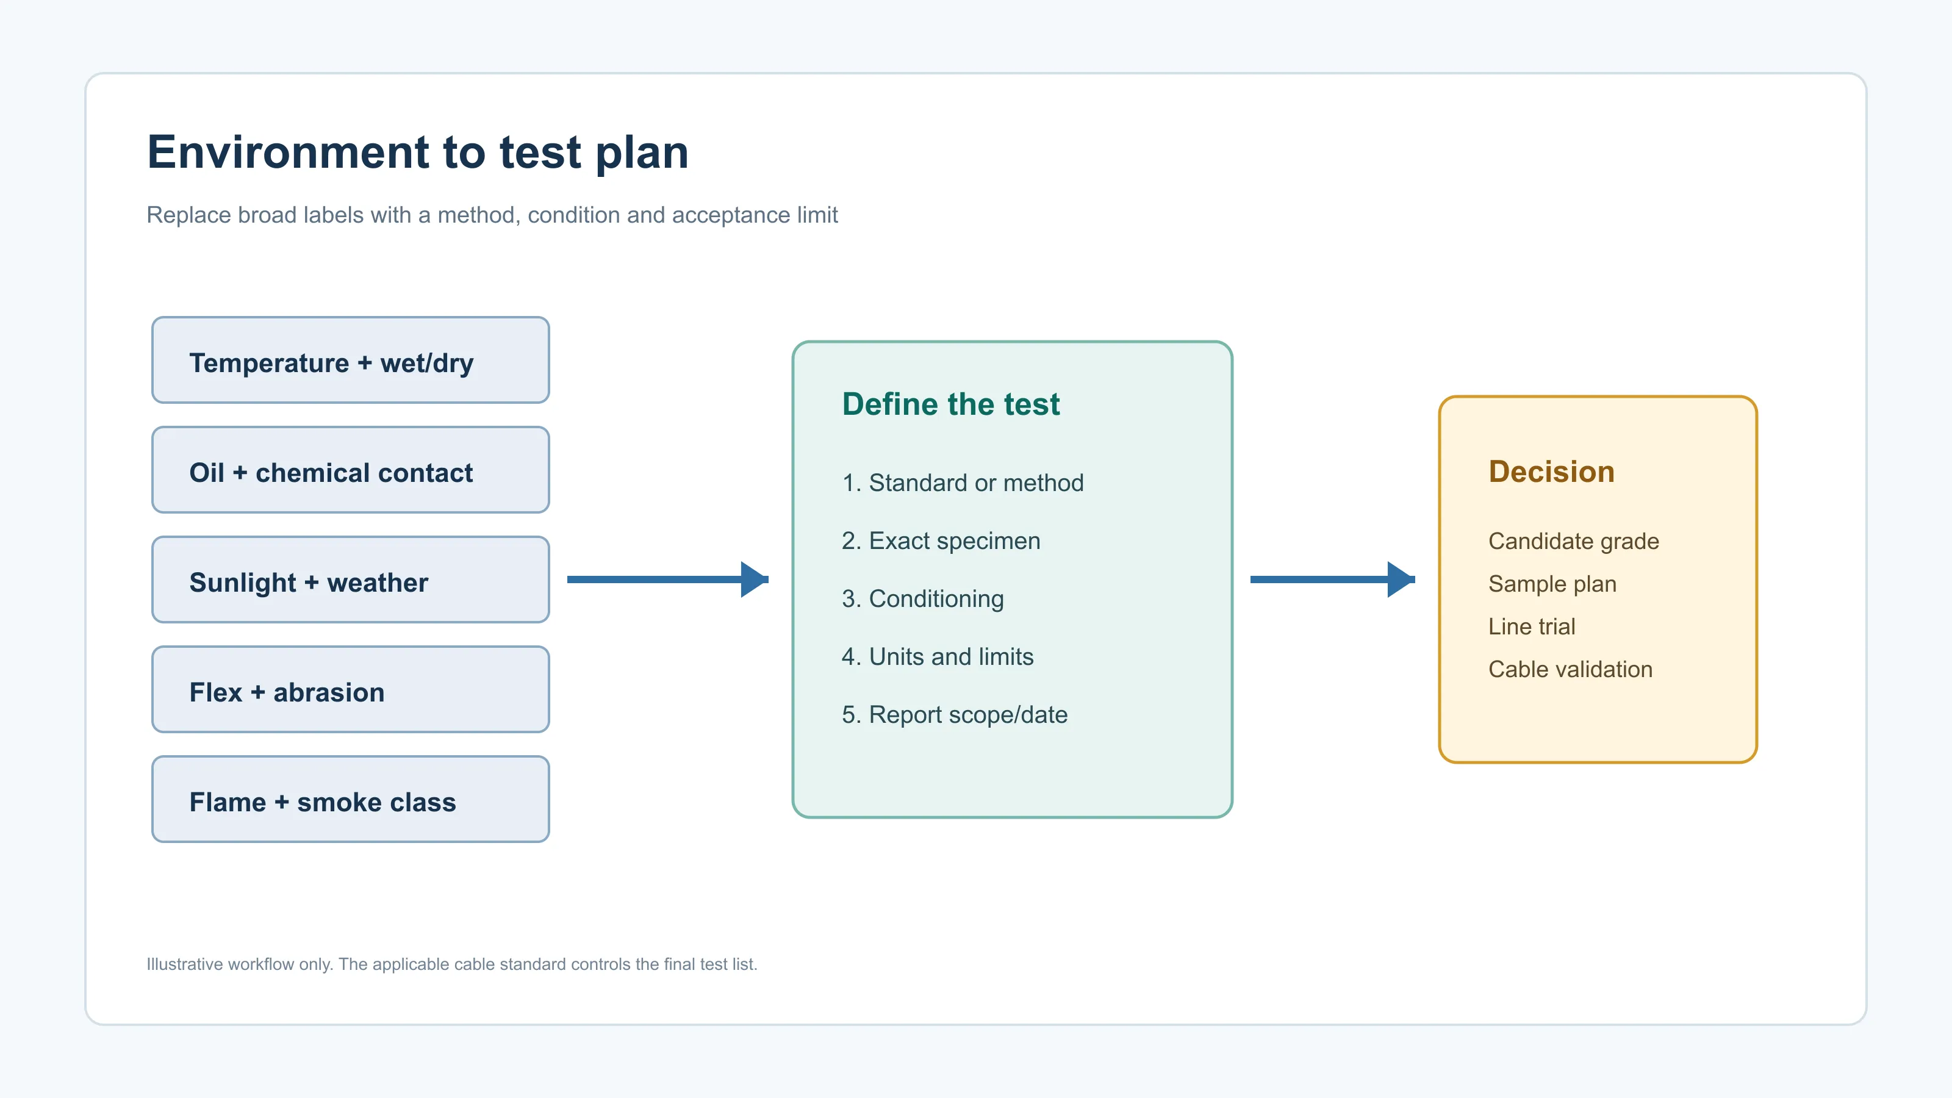
Task: Click the arrow pointing to Define the test
Action: pyautogui.click(x=667, y=579)
